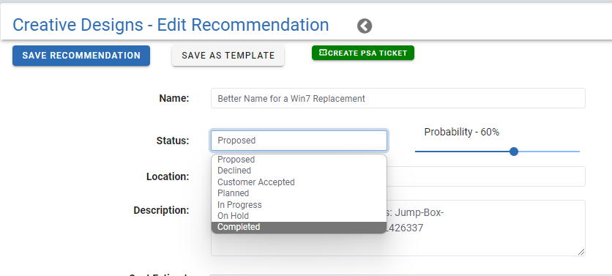Create a PSA ticket
The width and height of the screenshot is (612, 276).
362,53
